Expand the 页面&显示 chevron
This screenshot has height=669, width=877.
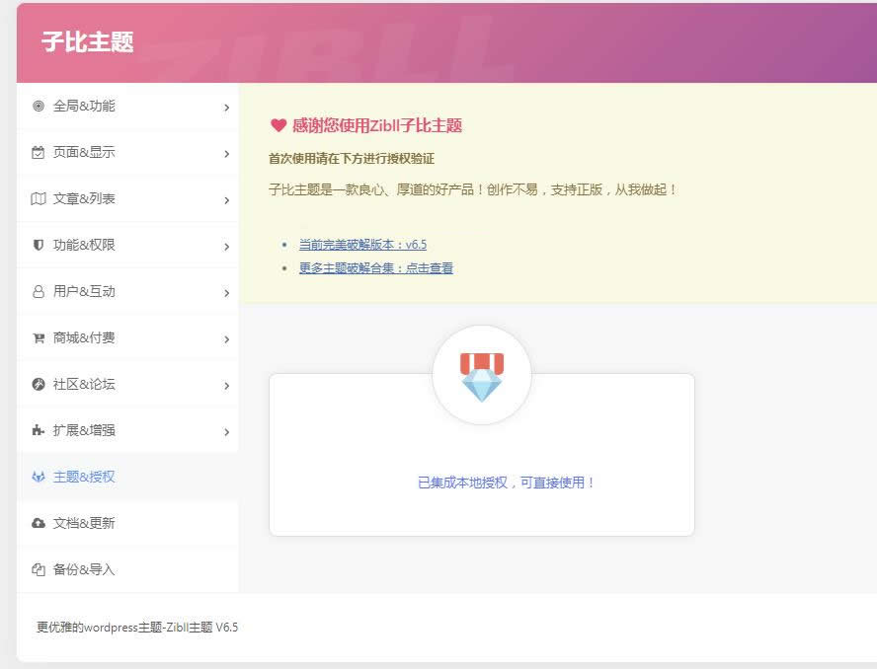pyautogui.click(x=226, y=154)
